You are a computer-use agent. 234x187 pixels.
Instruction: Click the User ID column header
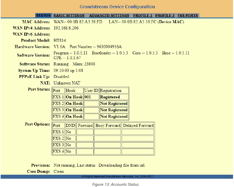point(91,91)
